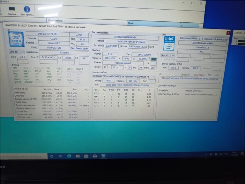This screenshot has width=245, height=184.
Task: Expand the CPU #0 selector dropdown
Action: 17,52
